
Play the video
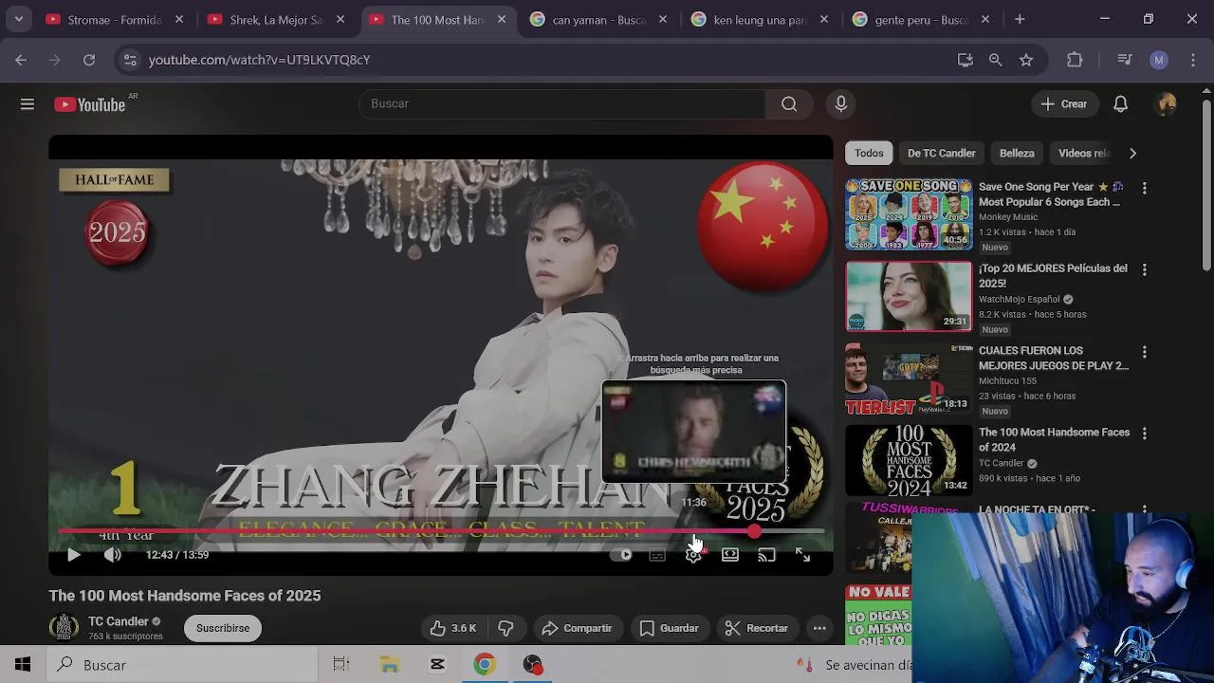pyautogui.click(x=73, y=555)
